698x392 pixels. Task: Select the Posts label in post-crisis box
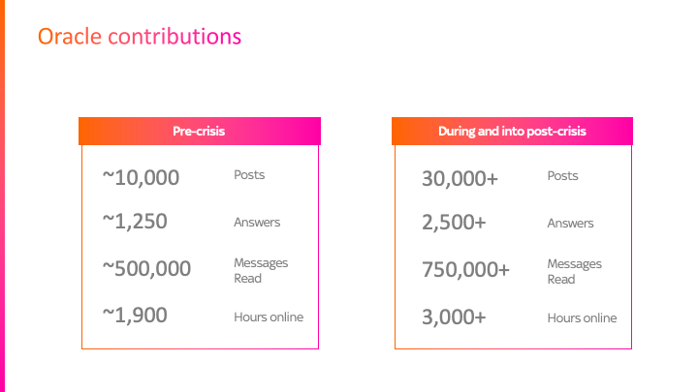562,175
